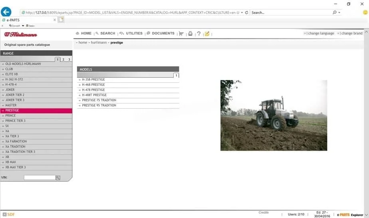Screen dimensions: 369x218
Task: Click the SDF logo in footer
Action: pos(9,214)
